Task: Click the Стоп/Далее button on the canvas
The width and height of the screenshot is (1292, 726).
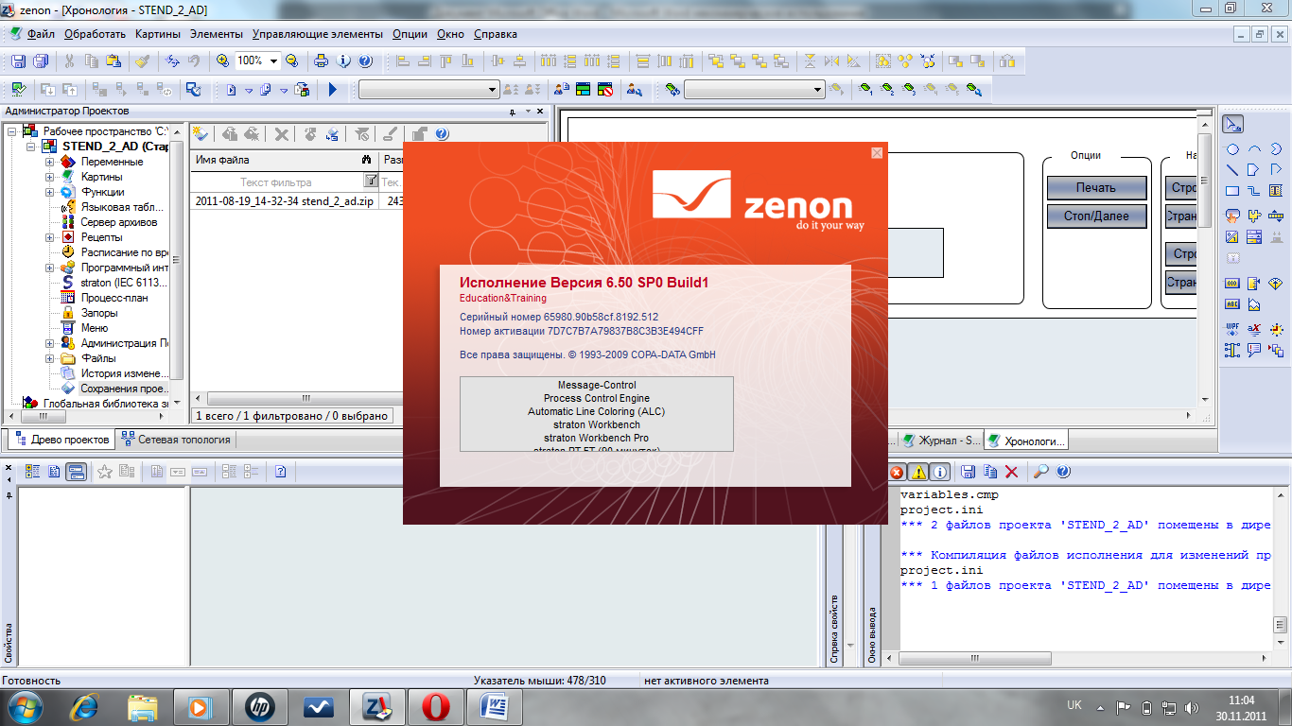Action: pos(1096,216)
